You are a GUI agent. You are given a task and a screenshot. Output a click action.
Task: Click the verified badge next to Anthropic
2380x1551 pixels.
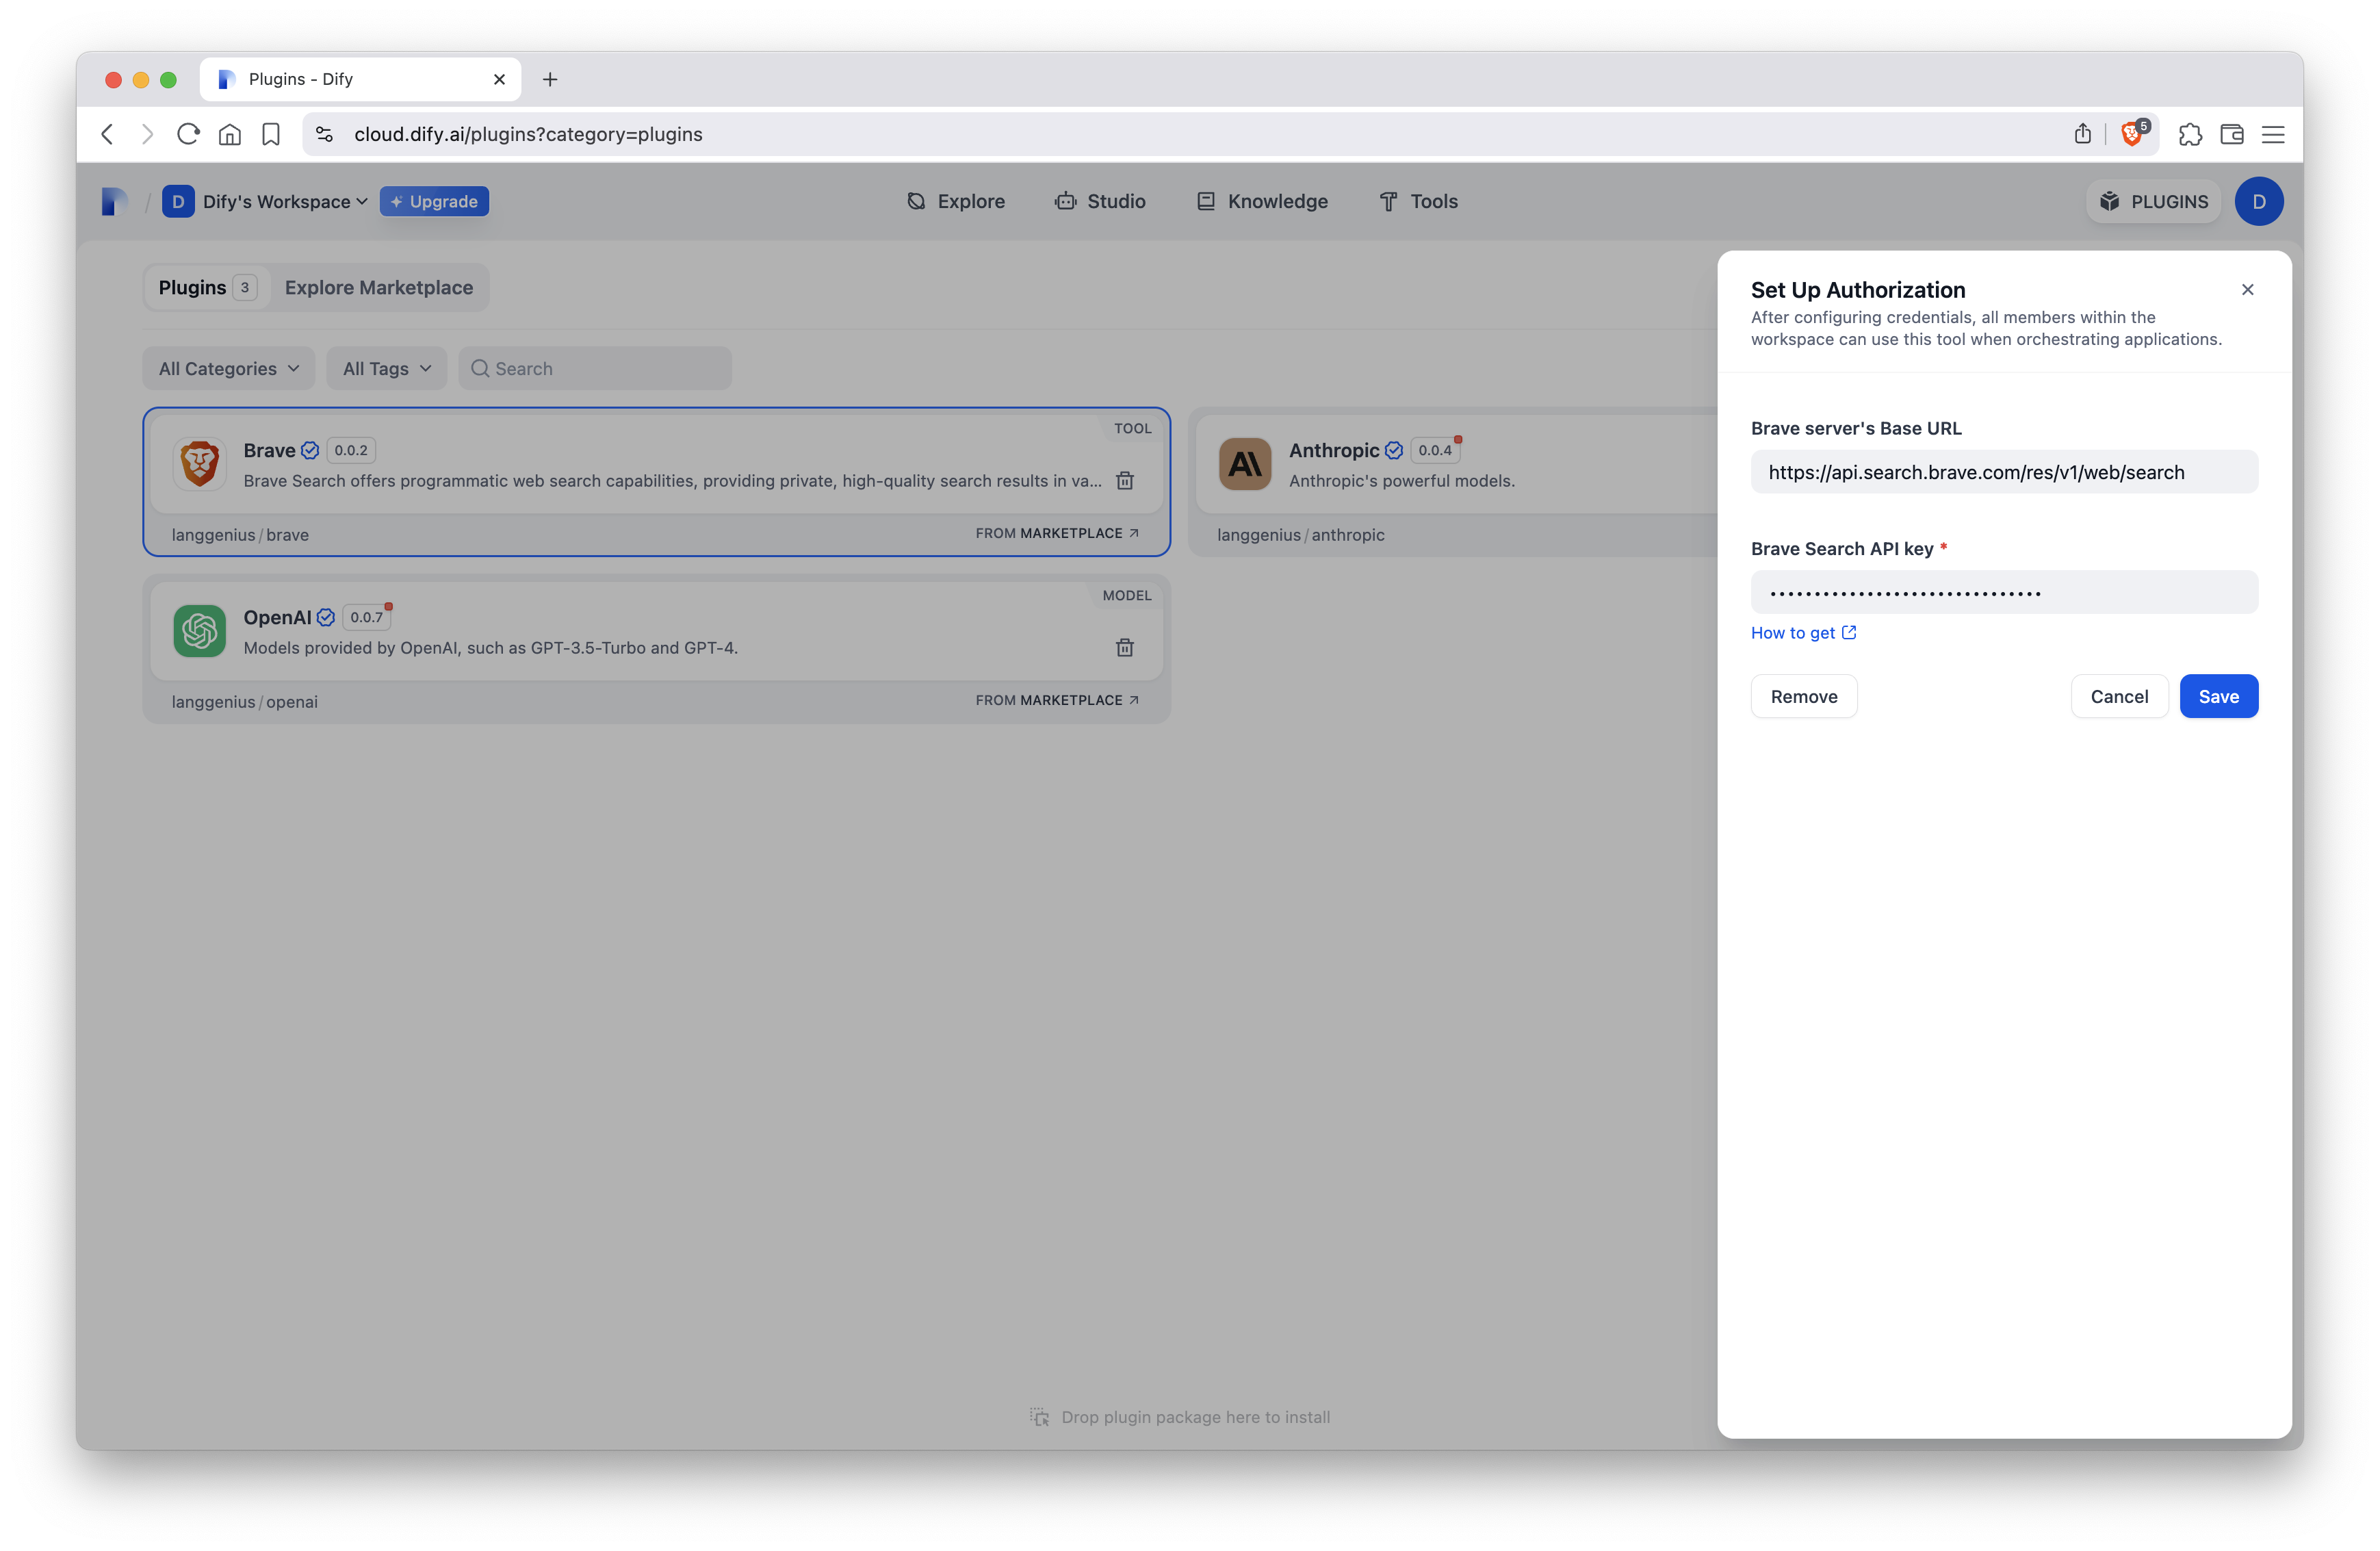pyautogui.click(x=1394, y=450)
